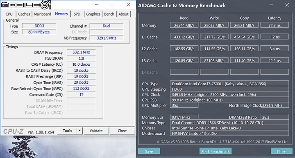This screenshot has width=295, height=158.
Task: Click the L1 Cache Write value 217.72 GB/s
Action: click(214, 37)
